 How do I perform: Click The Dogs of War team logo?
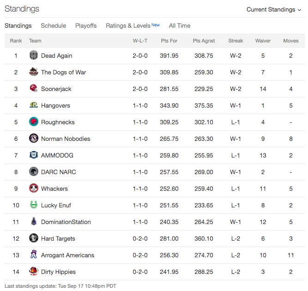point(34,72)
